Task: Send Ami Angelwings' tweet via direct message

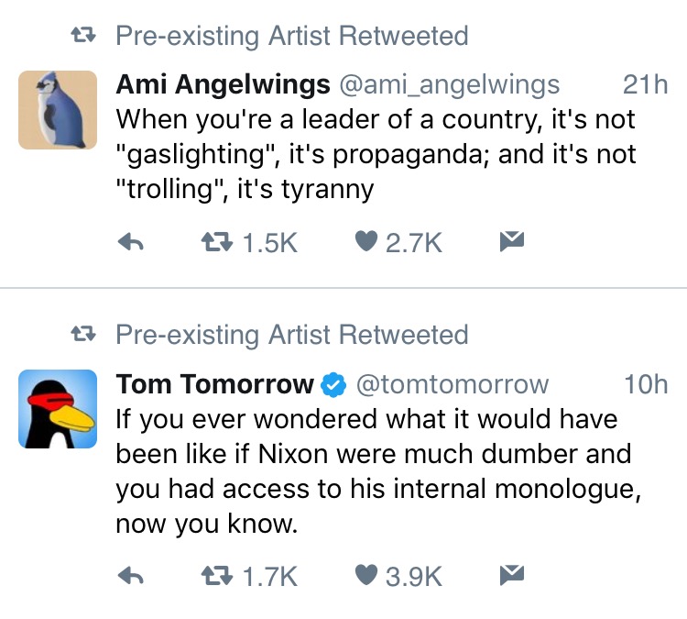Action: (x=512, y=241)
